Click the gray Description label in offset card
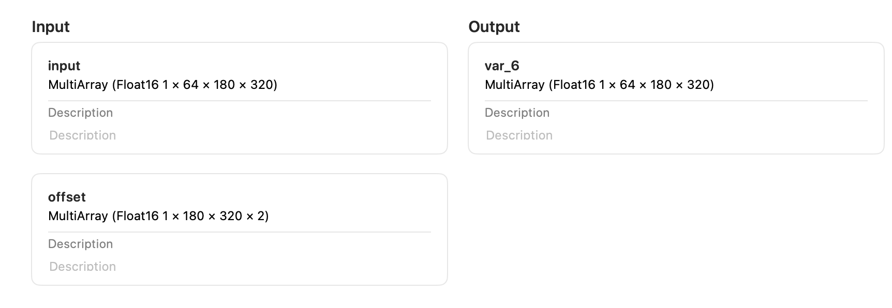Image resolution: width=892 pixels, height=308 pixels. (x=80, y=244)
